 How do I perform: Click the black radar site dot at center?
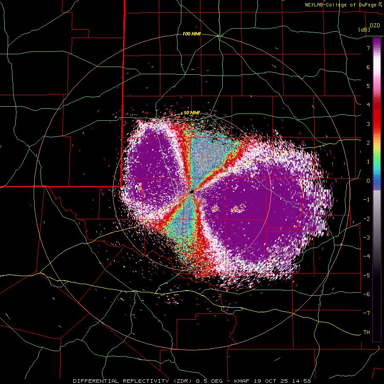coord(192,192)
